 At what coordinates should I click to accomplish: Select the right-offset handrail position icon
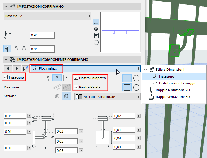pos(16,49)
